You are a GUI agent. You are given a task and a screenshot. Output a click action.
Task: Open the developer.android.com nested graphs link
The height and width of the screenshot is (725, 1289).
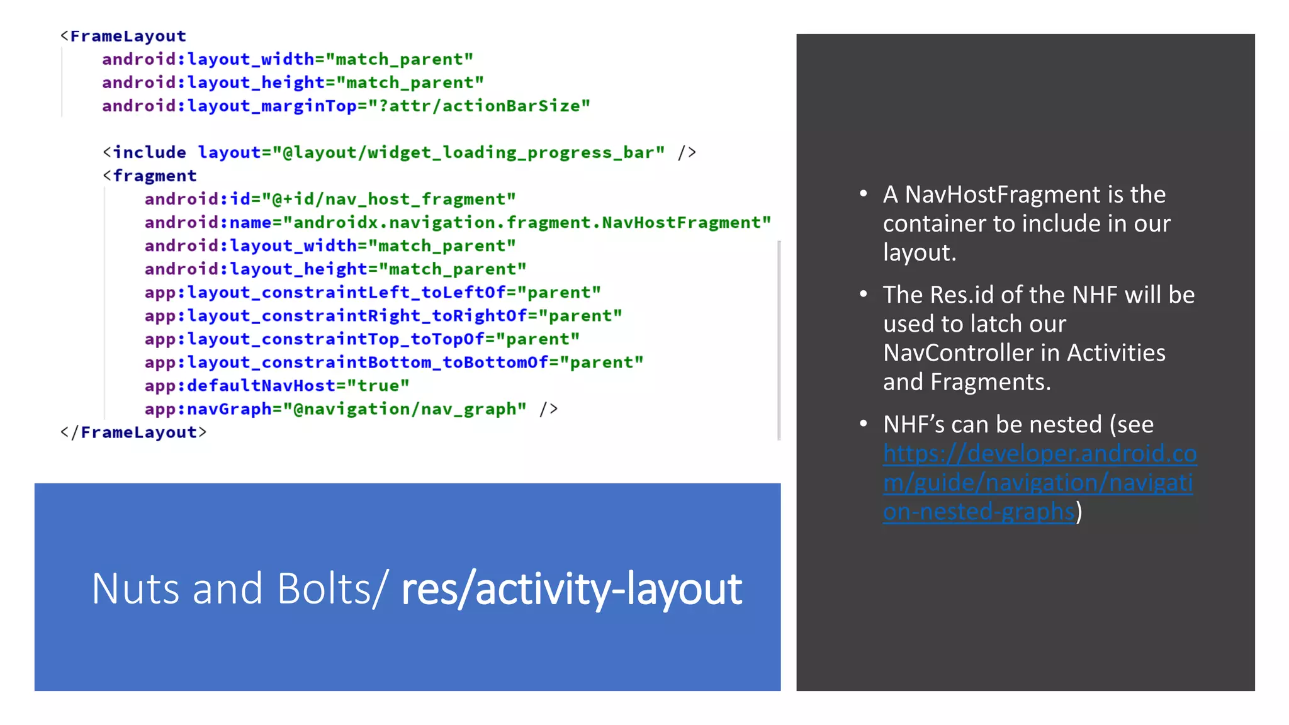coord(1039,483)
